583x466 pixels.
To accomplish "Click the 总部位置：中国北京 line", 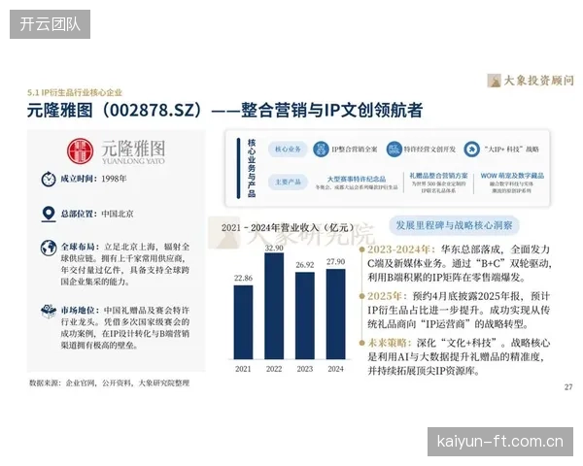I will (97, 214).
